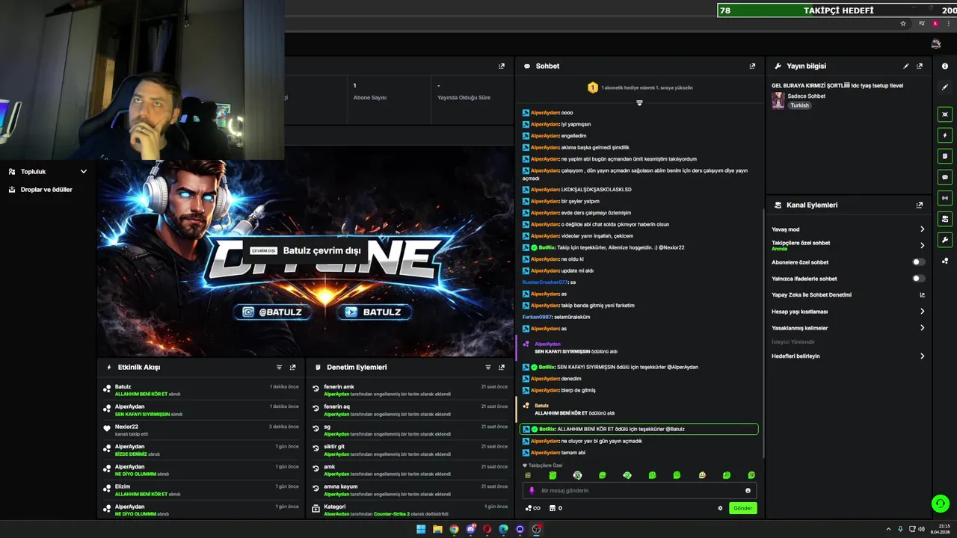Toggle the note page widget in the right sidebar
The image size is (957, 538).
(945, 156)
